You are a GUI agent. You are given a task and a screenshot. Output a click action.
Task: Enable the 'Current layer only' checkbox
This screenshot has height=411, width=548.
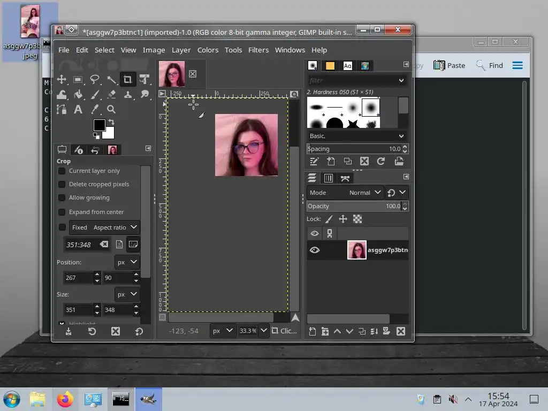coord(62,171)
